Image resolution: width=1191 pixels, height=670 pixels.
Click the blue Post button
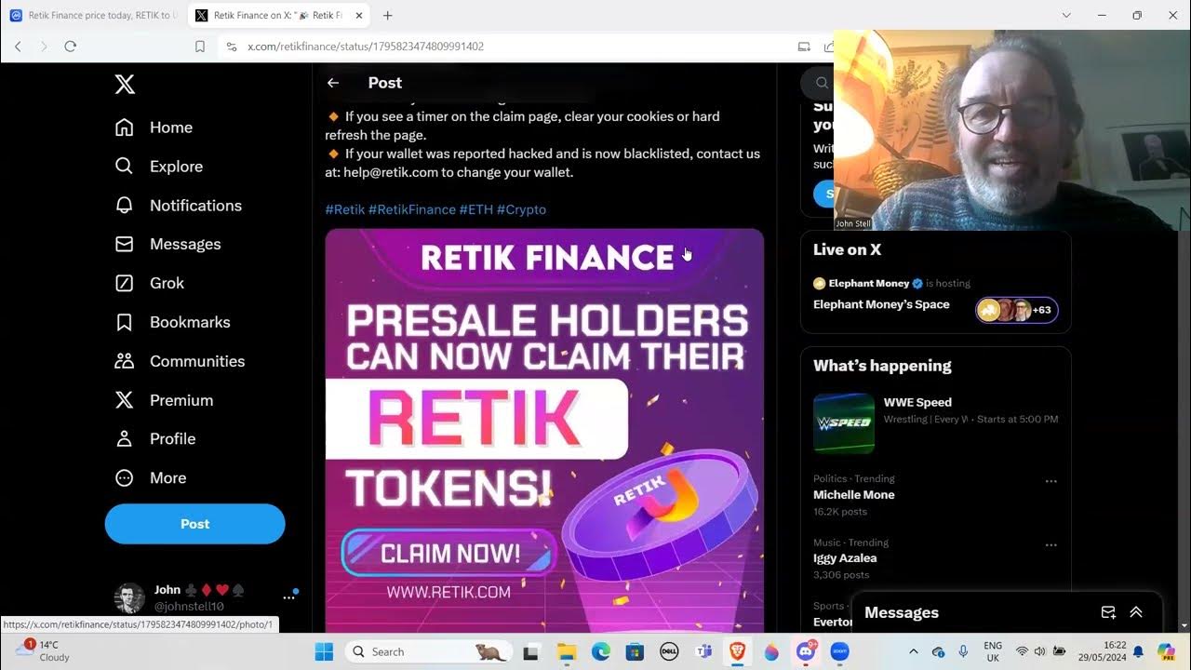pos(194,524)
